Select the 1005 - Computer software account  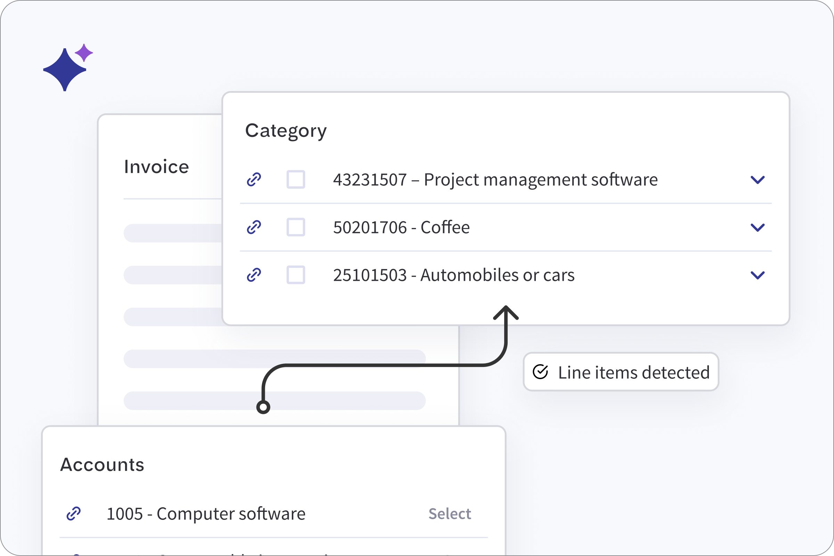pyautogui.click(x=450, y=514)
